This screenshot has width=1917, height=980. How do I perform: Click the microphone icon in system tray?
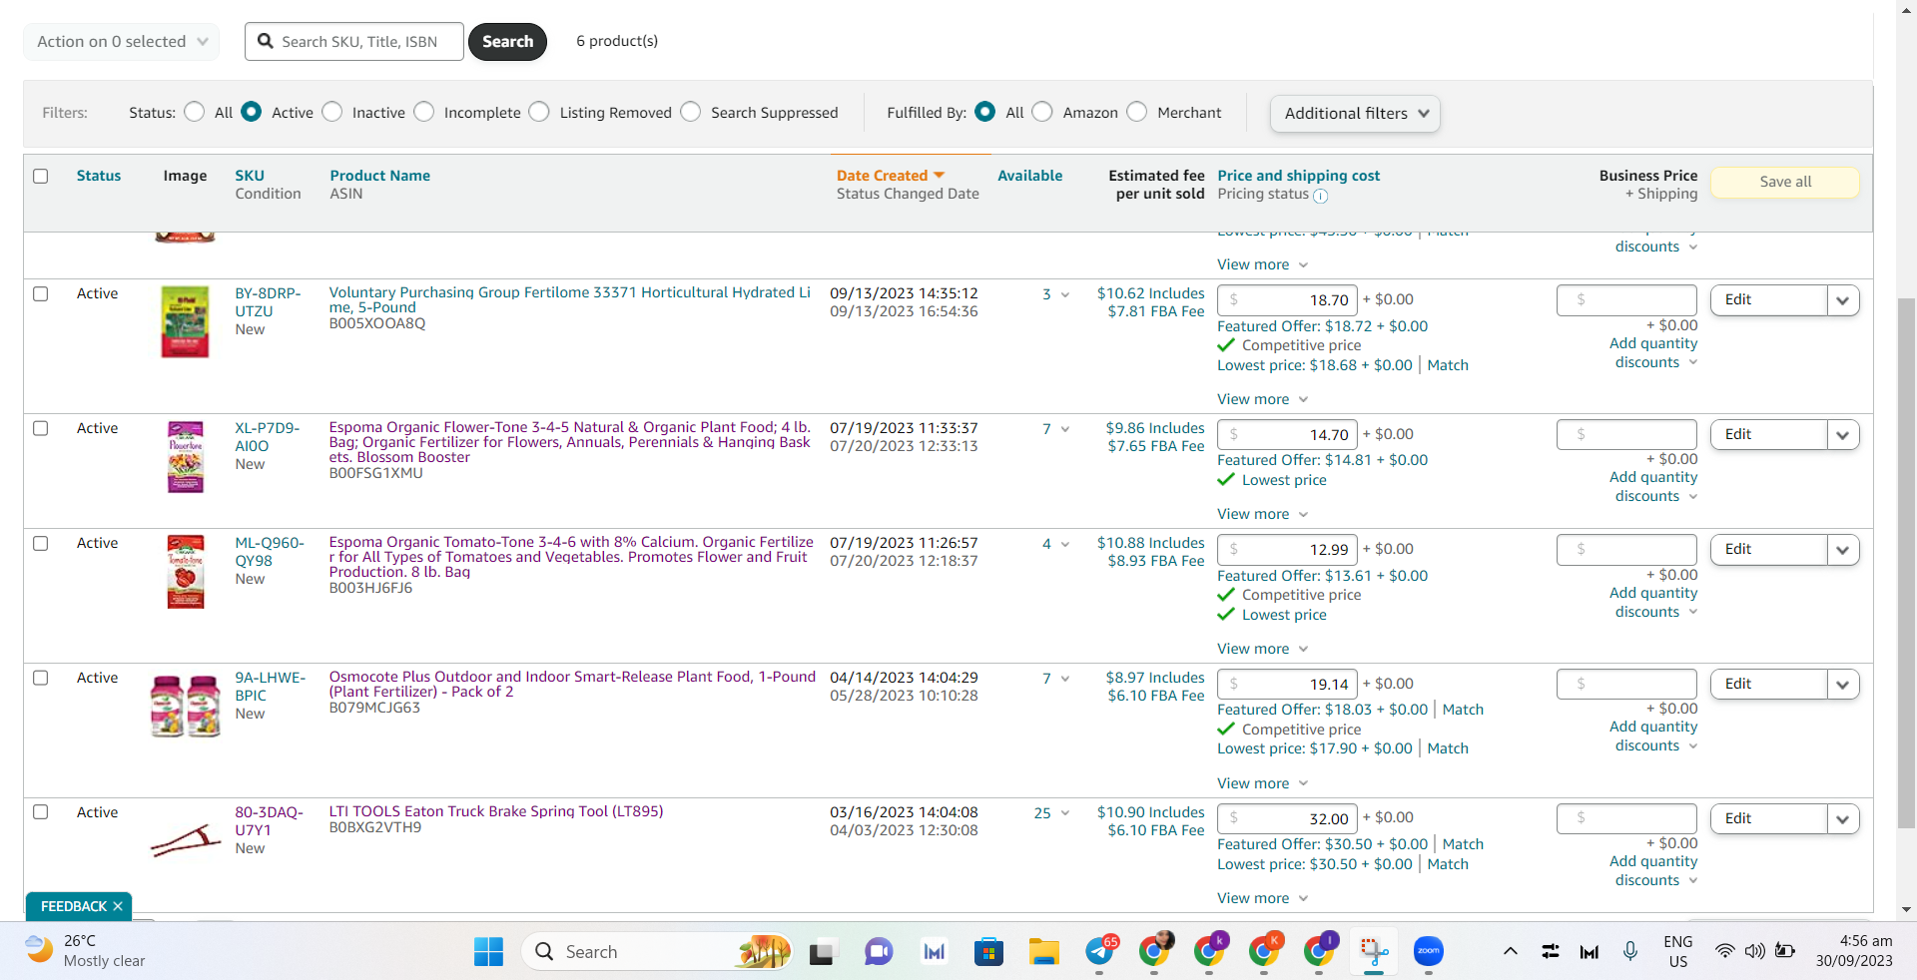[x=1630, y=951]
